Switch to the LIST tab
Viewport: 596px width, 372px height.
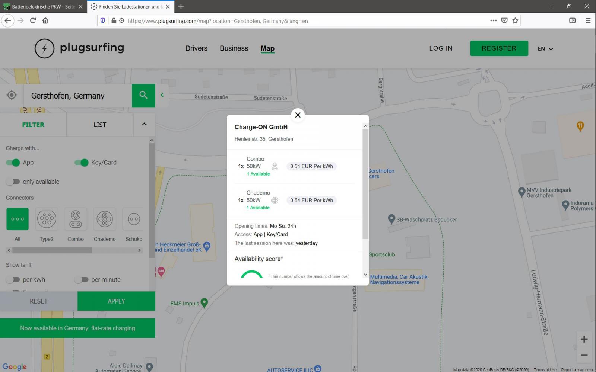tap(100, 125)
